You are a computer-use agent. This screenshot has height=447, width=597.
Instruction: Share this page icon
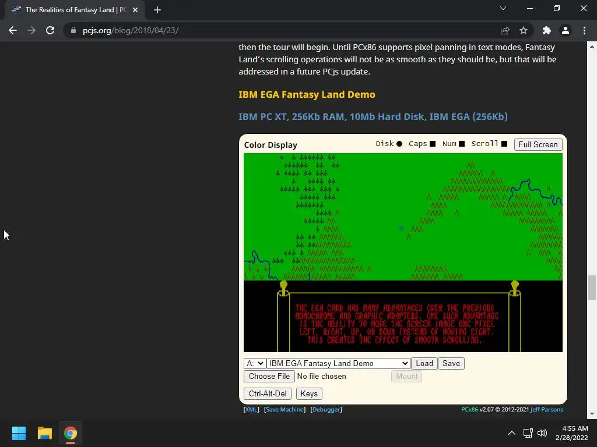[505, 30]
